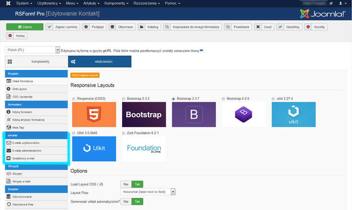Screen dimensions: 352x210
Task: Open the external site preview icon
Action: click(x=331, y=3)
